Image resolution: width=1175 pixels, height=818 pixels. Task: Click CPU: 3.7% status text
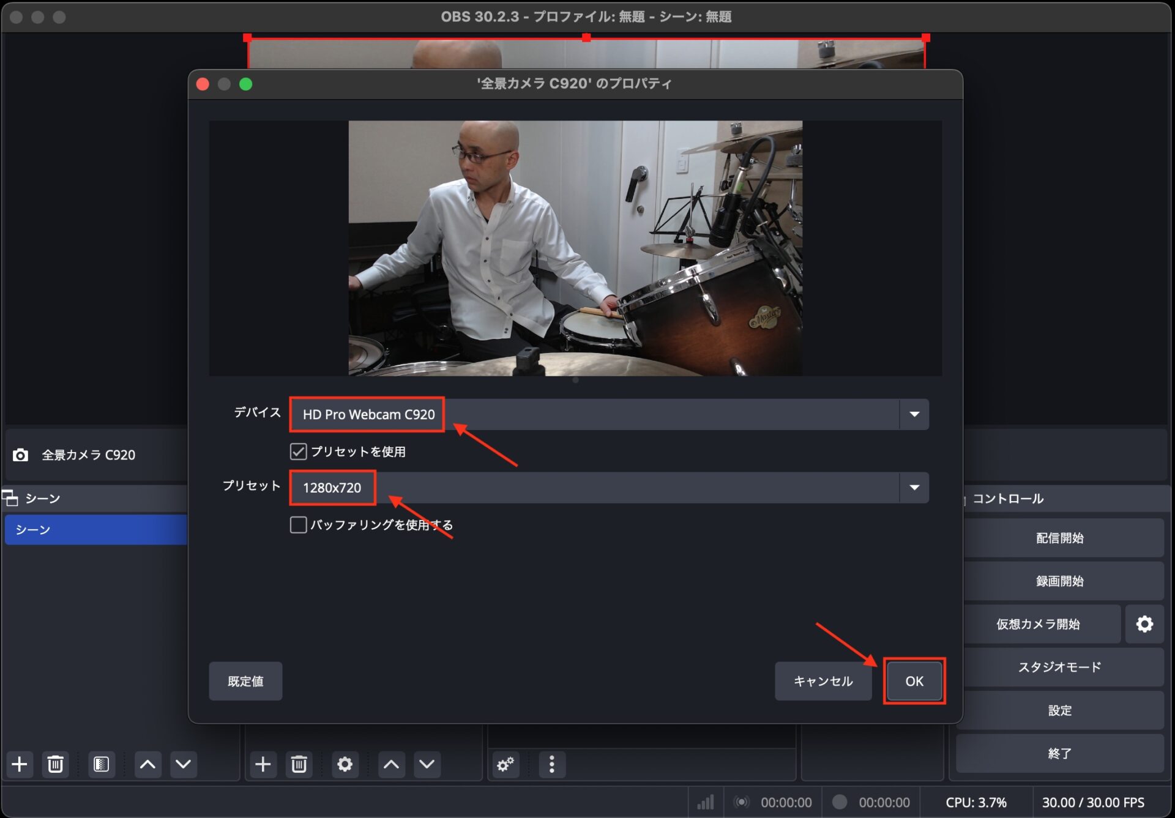coord(976,802)
